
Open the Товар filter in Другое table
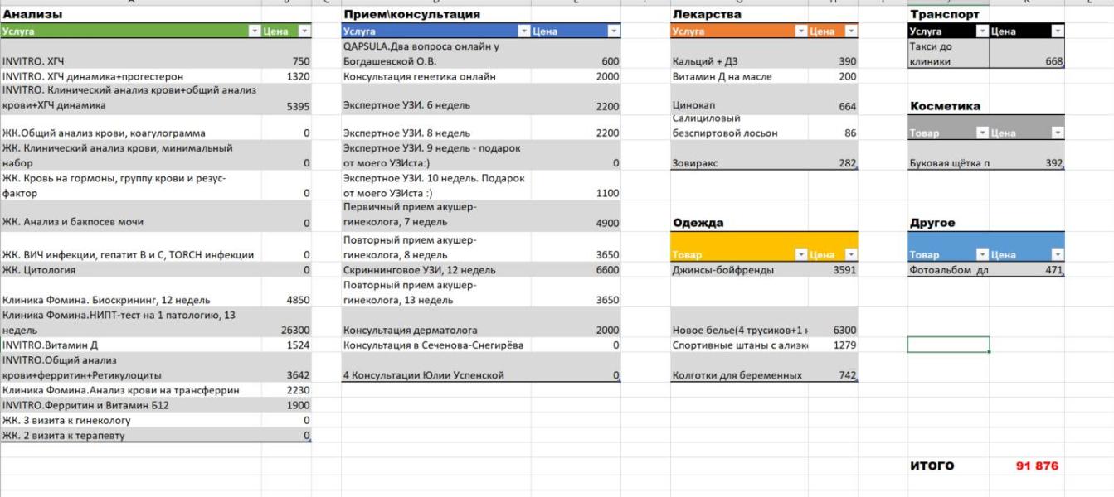click(981, 253)
